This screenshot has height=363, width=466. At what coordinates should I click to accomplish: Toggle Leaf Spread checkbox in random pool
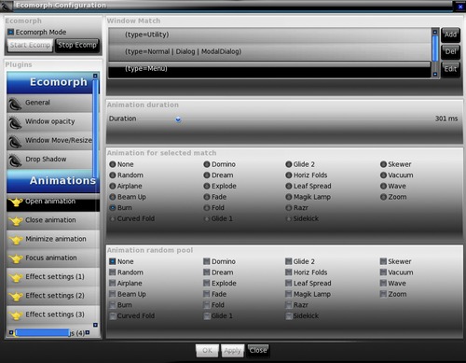(289, 284)
